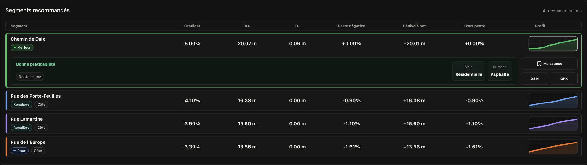Click the Route calme tag
Viewport: 587px width, 165px height.
click(30, 77)
